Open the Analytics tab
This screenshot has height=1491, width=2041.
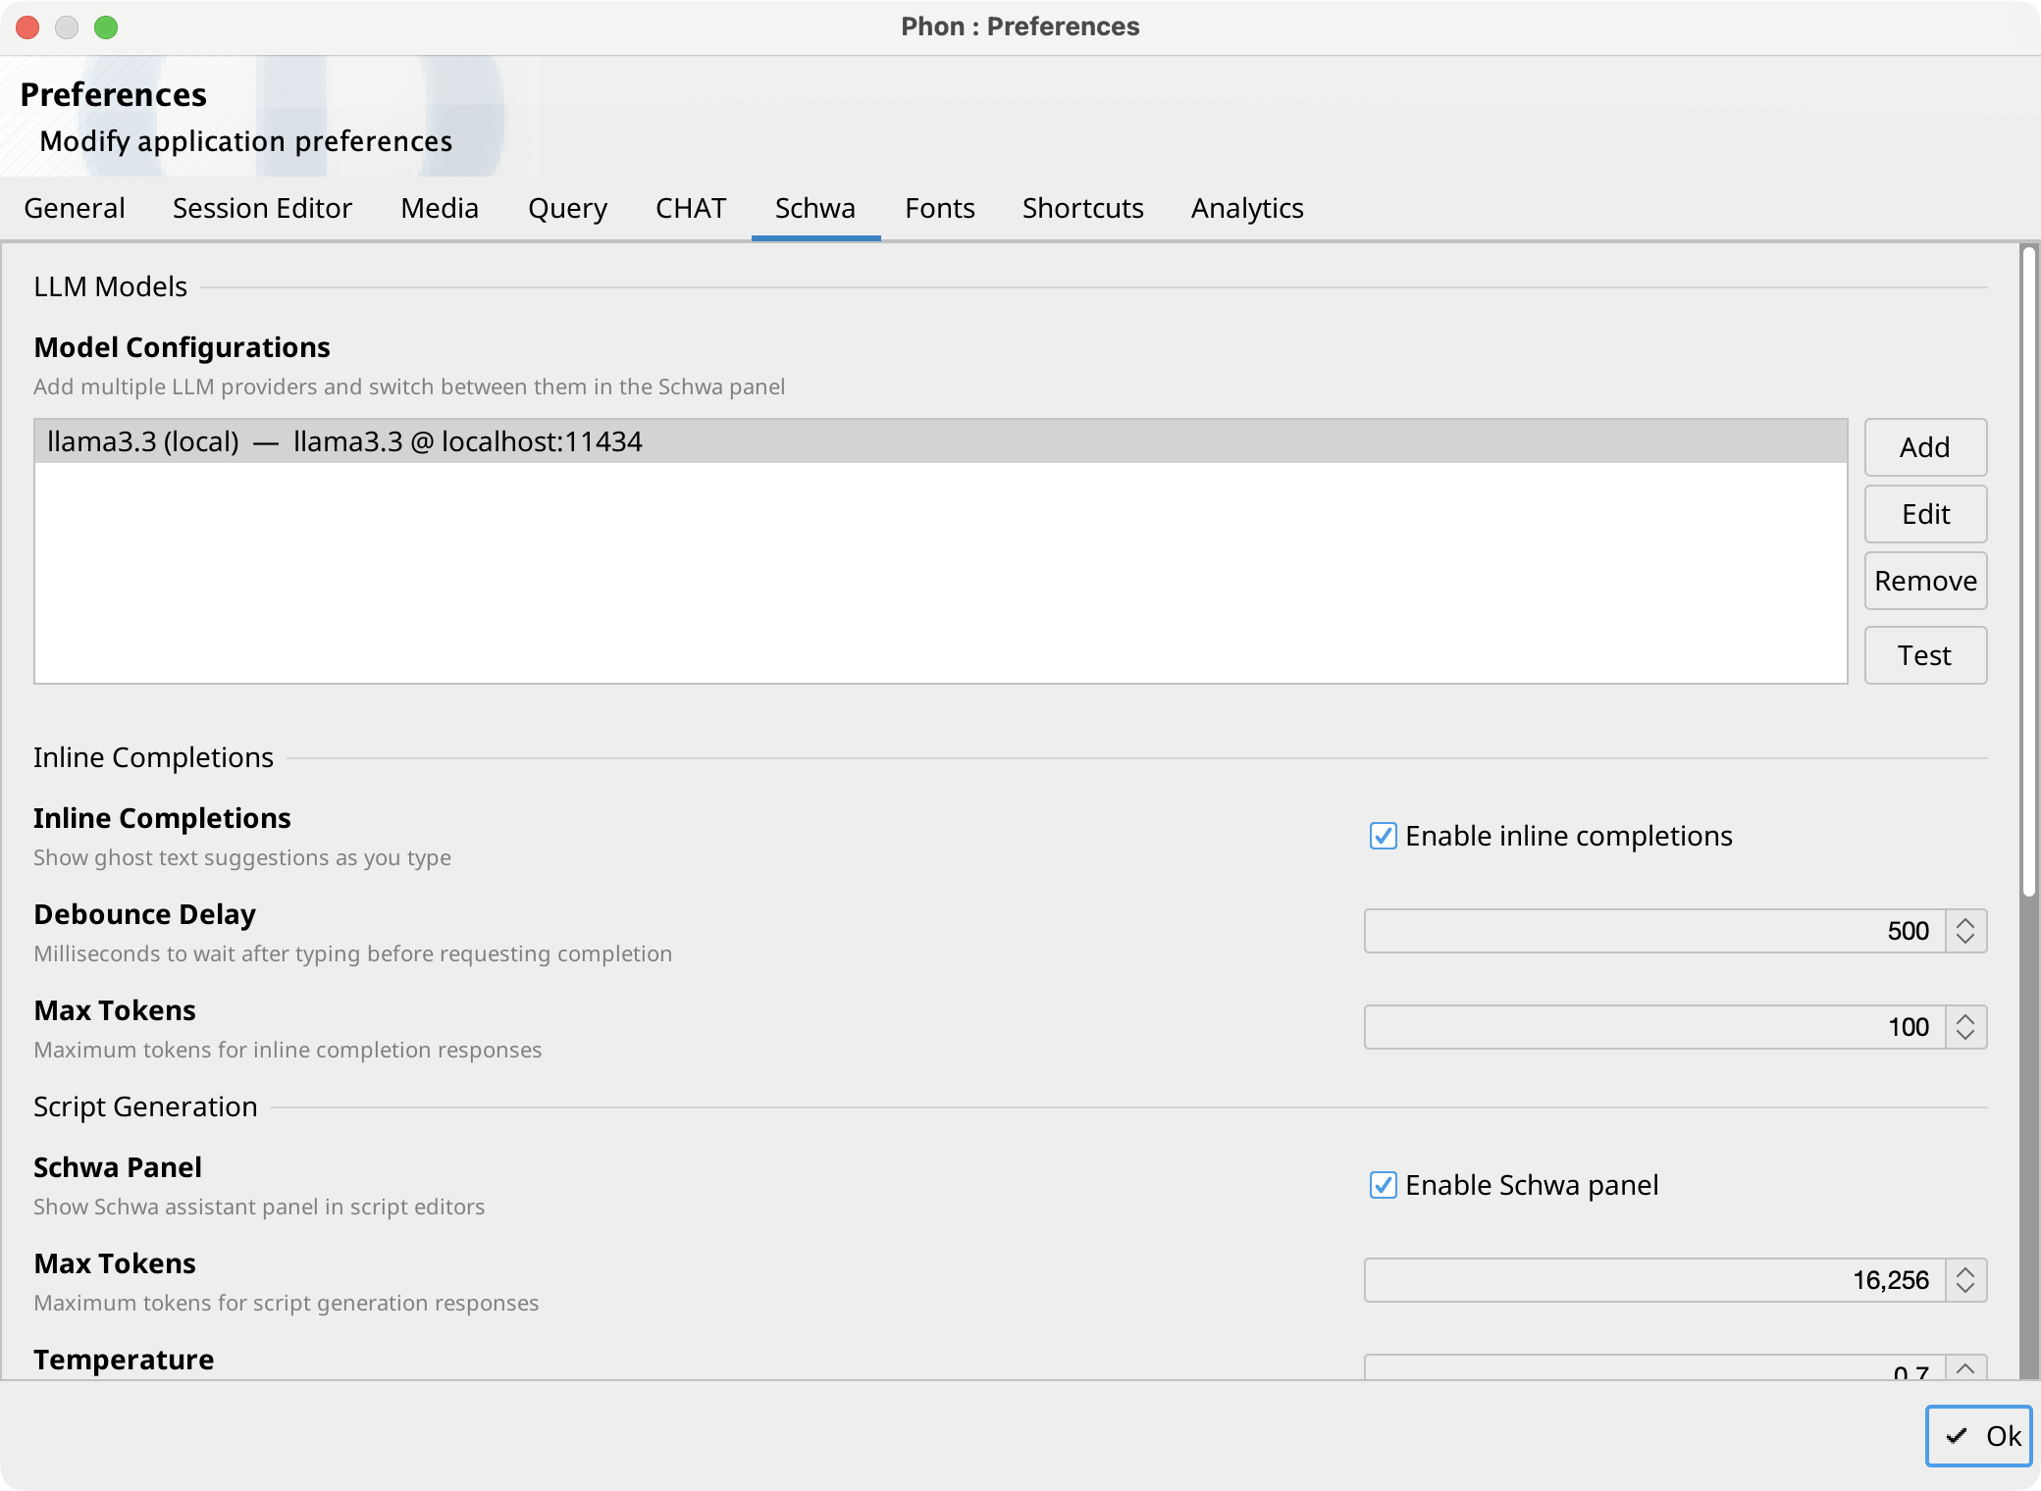1247,208
